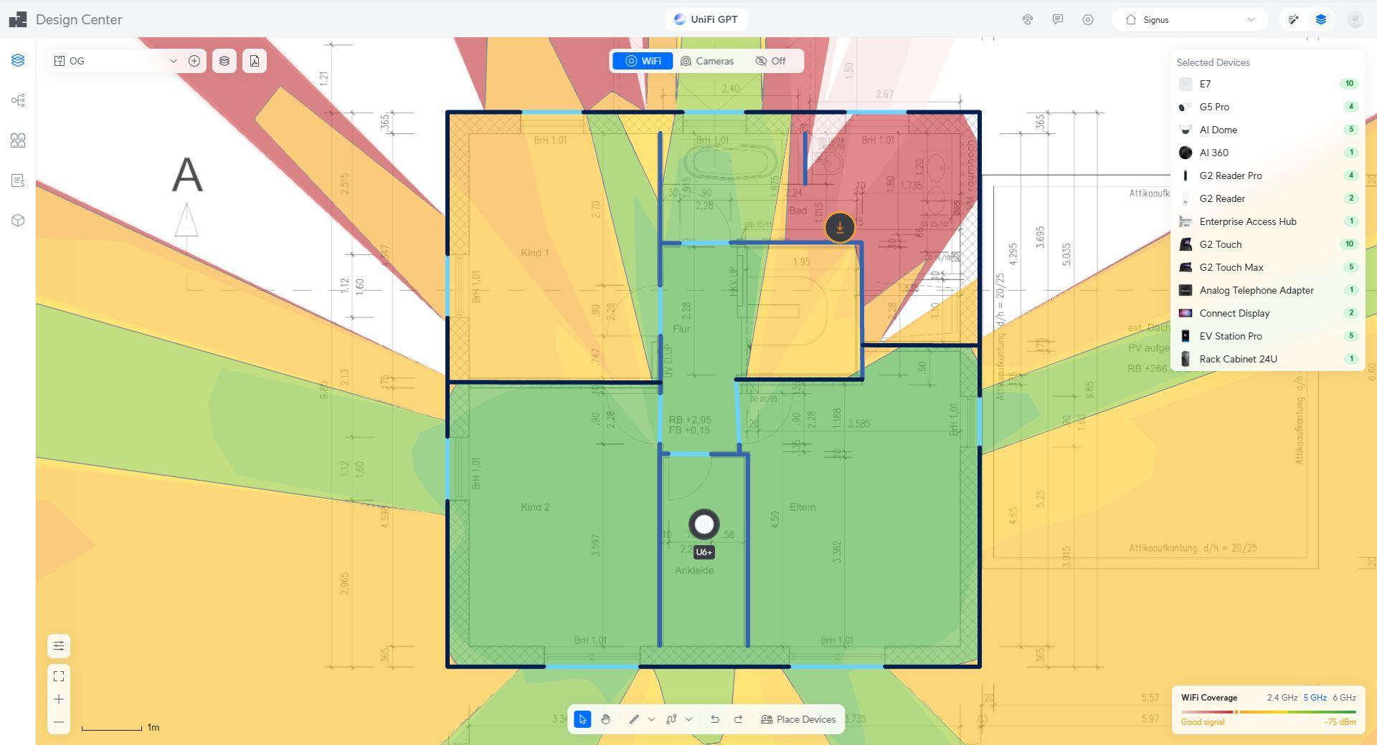Select the U6+ access point on map
The height and width of the screenshot is (745, 1377).
click(704, 524)
